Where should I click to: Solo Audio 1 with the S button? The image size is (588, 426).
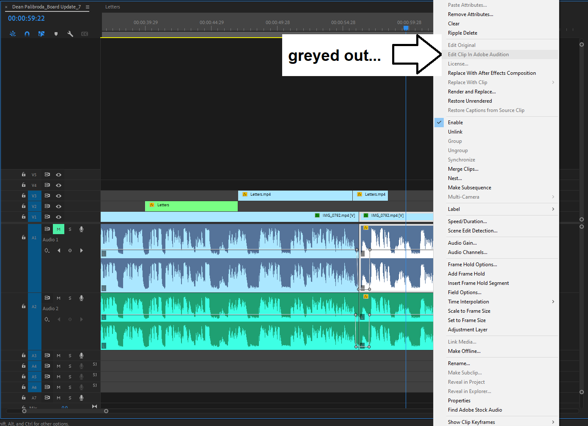[70, 229]
